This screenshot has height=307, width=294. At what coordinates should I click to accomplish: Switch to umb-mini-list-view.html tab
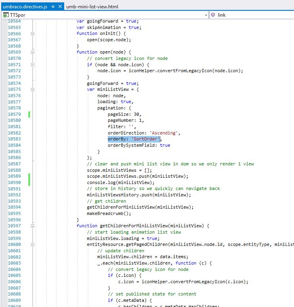(x=92, y=7)
